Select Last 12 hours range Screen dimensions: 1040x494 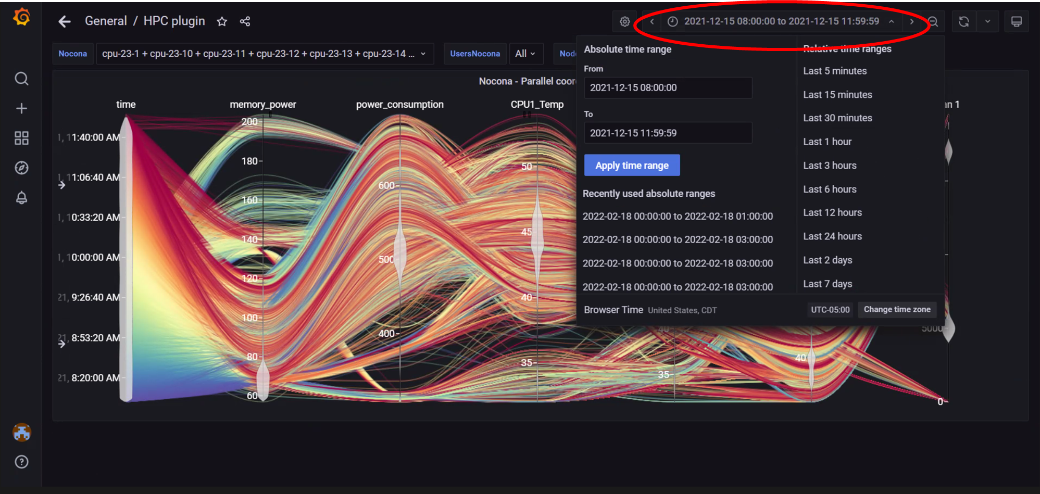click(x=832, y=212)
